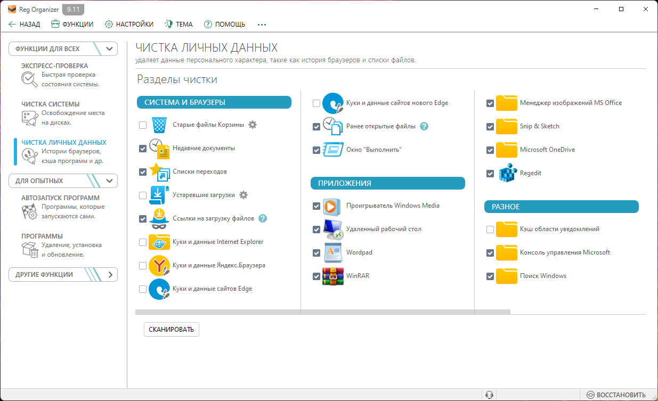
Task: Click the new Edge cookies icon
Action: click(333, 103)
